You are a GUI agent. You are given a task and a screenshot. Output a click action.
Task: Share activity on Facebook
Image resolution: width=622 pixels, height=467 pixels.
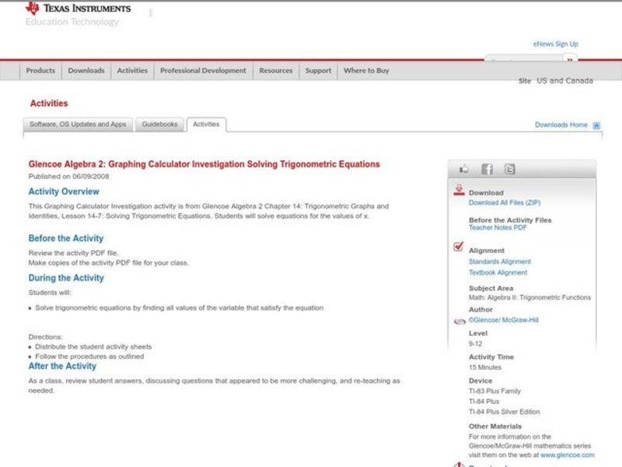(x=487, y=169)
